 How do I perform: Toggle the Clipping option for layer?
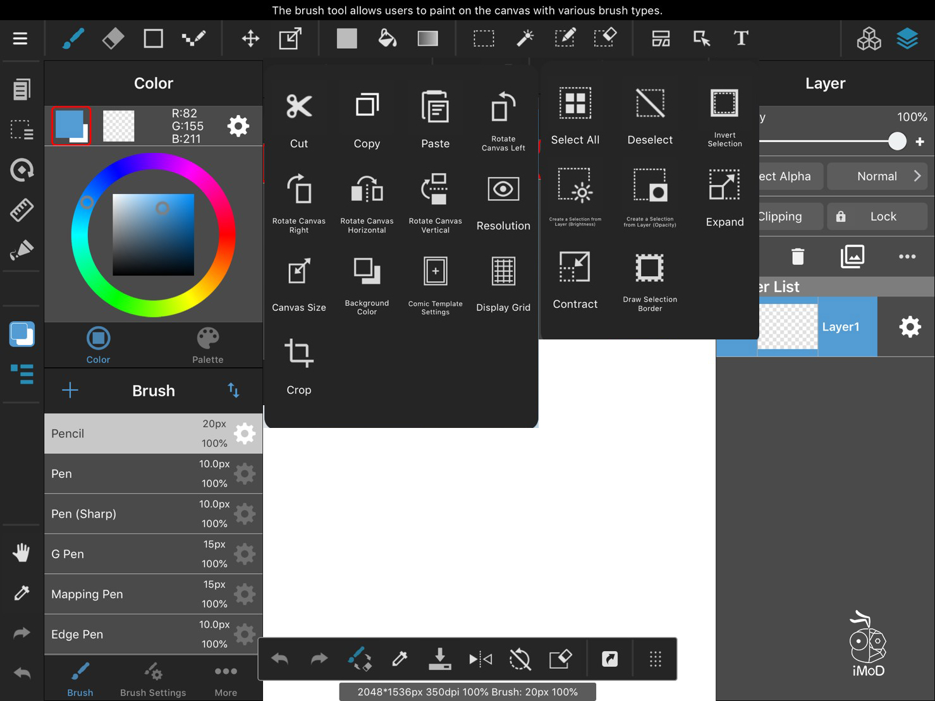790,217
